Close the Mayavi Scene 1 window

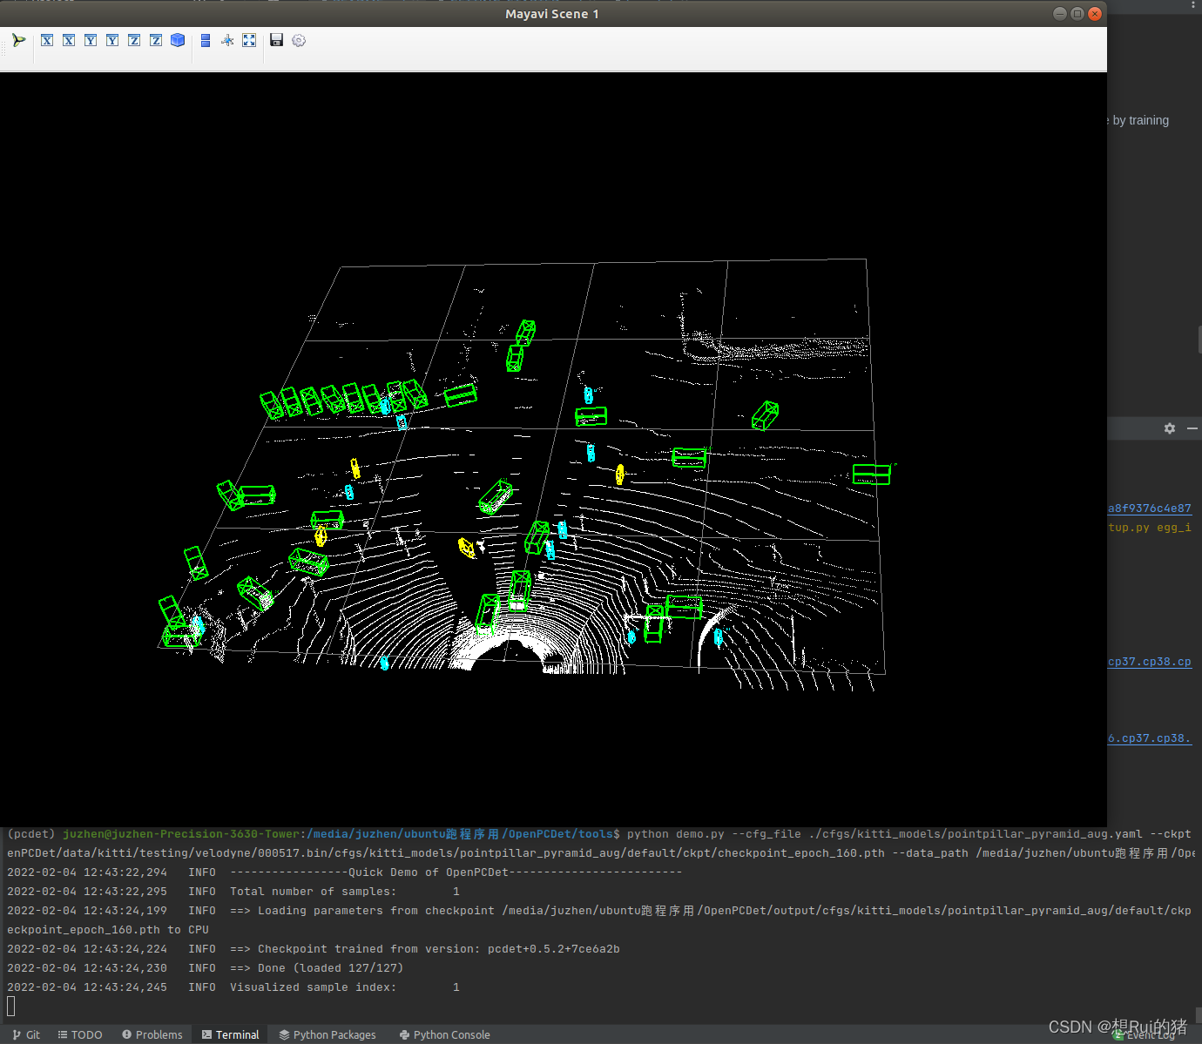tap(1095, 13)
